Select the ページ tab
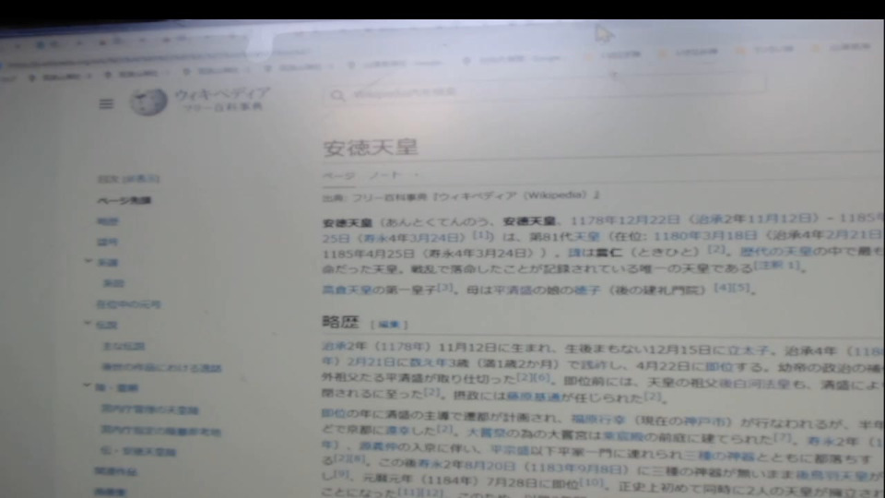 click(x=338, y=176)
